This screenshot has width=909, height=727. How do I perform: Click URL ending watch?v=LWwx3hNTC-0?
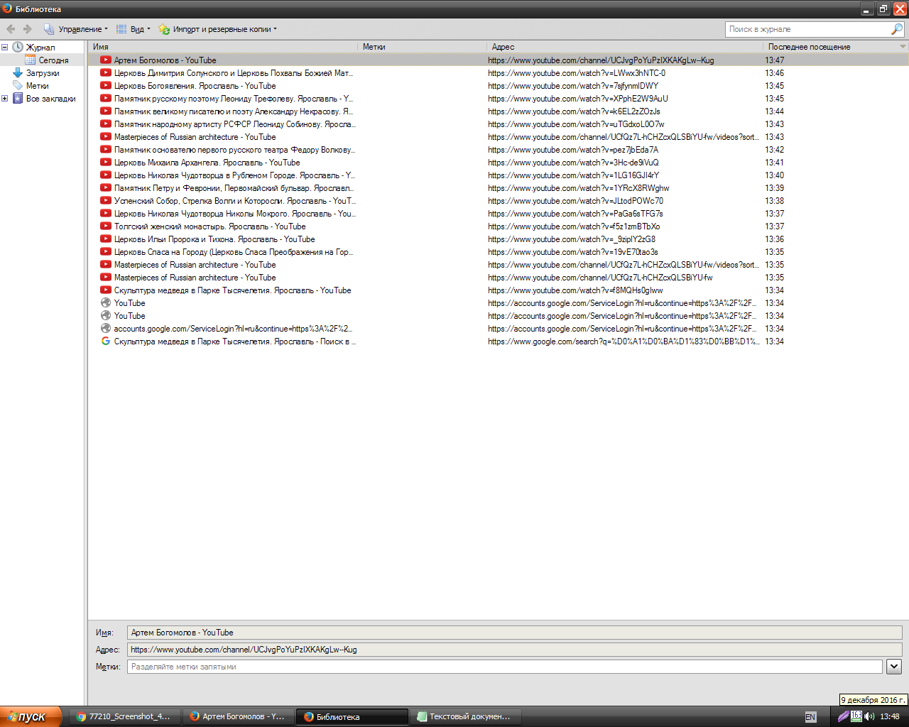(577, 73)
